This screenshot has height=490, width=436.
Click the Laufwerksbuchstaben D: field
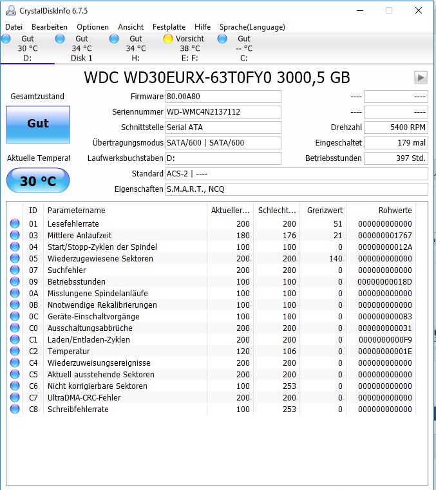[x=223, y=158]
